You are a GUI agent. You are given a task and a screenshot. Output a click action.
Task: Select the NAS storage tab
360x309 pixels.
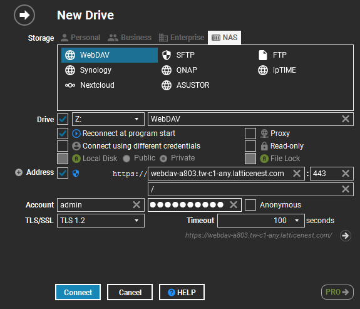224,38
